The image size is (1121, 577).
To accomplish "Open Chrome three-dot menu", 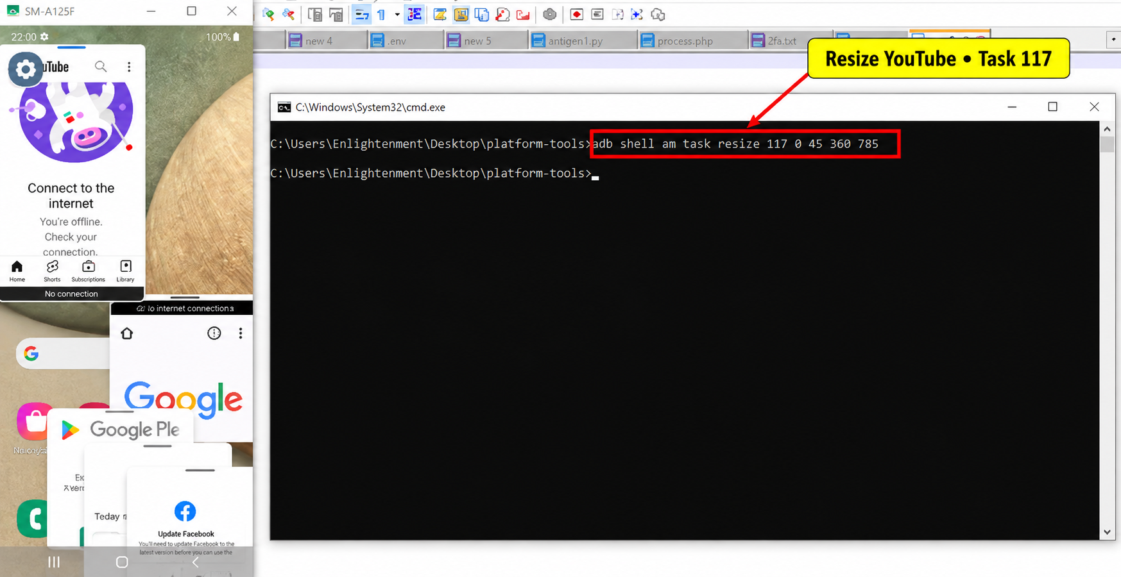I will tap(241, 333).
